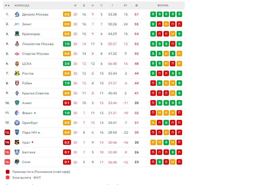Viewport: 274px width, 185px height.
Task: Click the Ростов team logo
Action: [x=17, y=73]
